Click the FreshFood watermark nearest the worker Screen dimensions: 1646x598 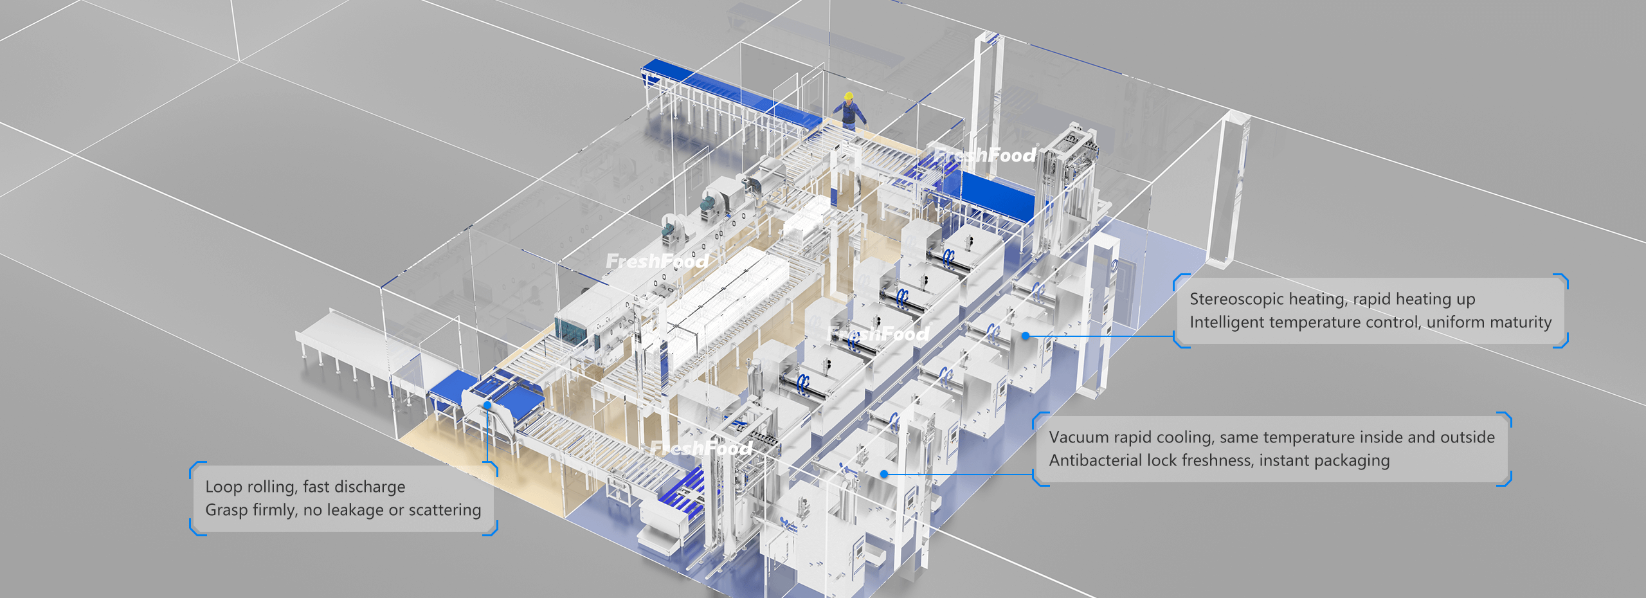pos(985,155)
